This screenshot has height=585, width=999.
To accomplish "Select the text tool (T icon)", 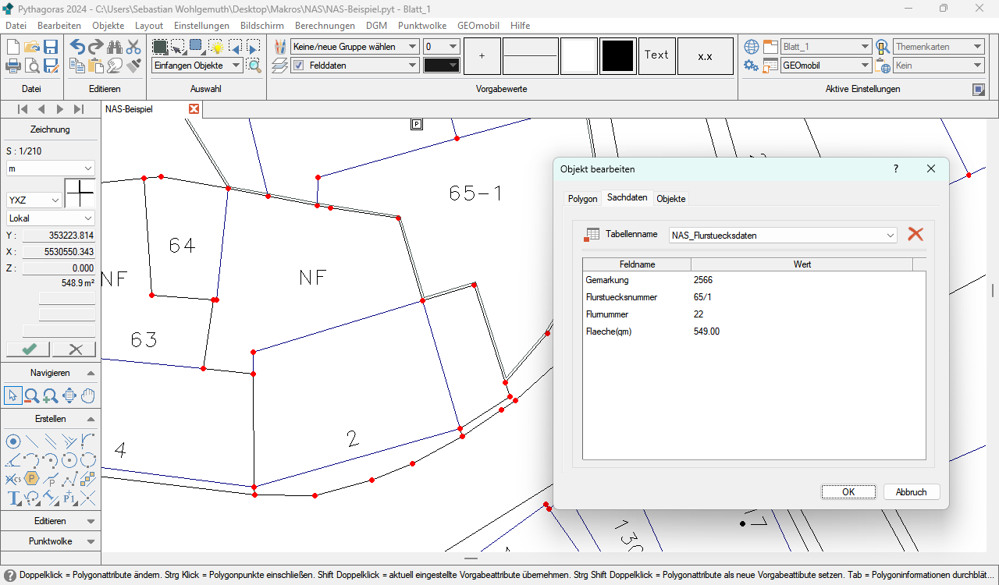I will click(13, 498).
